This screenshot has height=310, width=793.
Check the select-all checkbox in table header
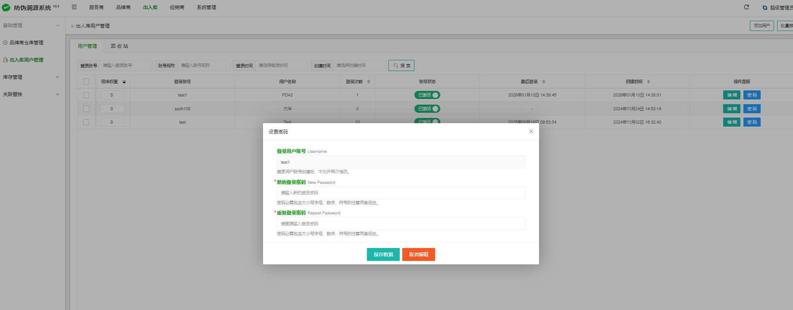pyautogui.click(x=86, y=82)
